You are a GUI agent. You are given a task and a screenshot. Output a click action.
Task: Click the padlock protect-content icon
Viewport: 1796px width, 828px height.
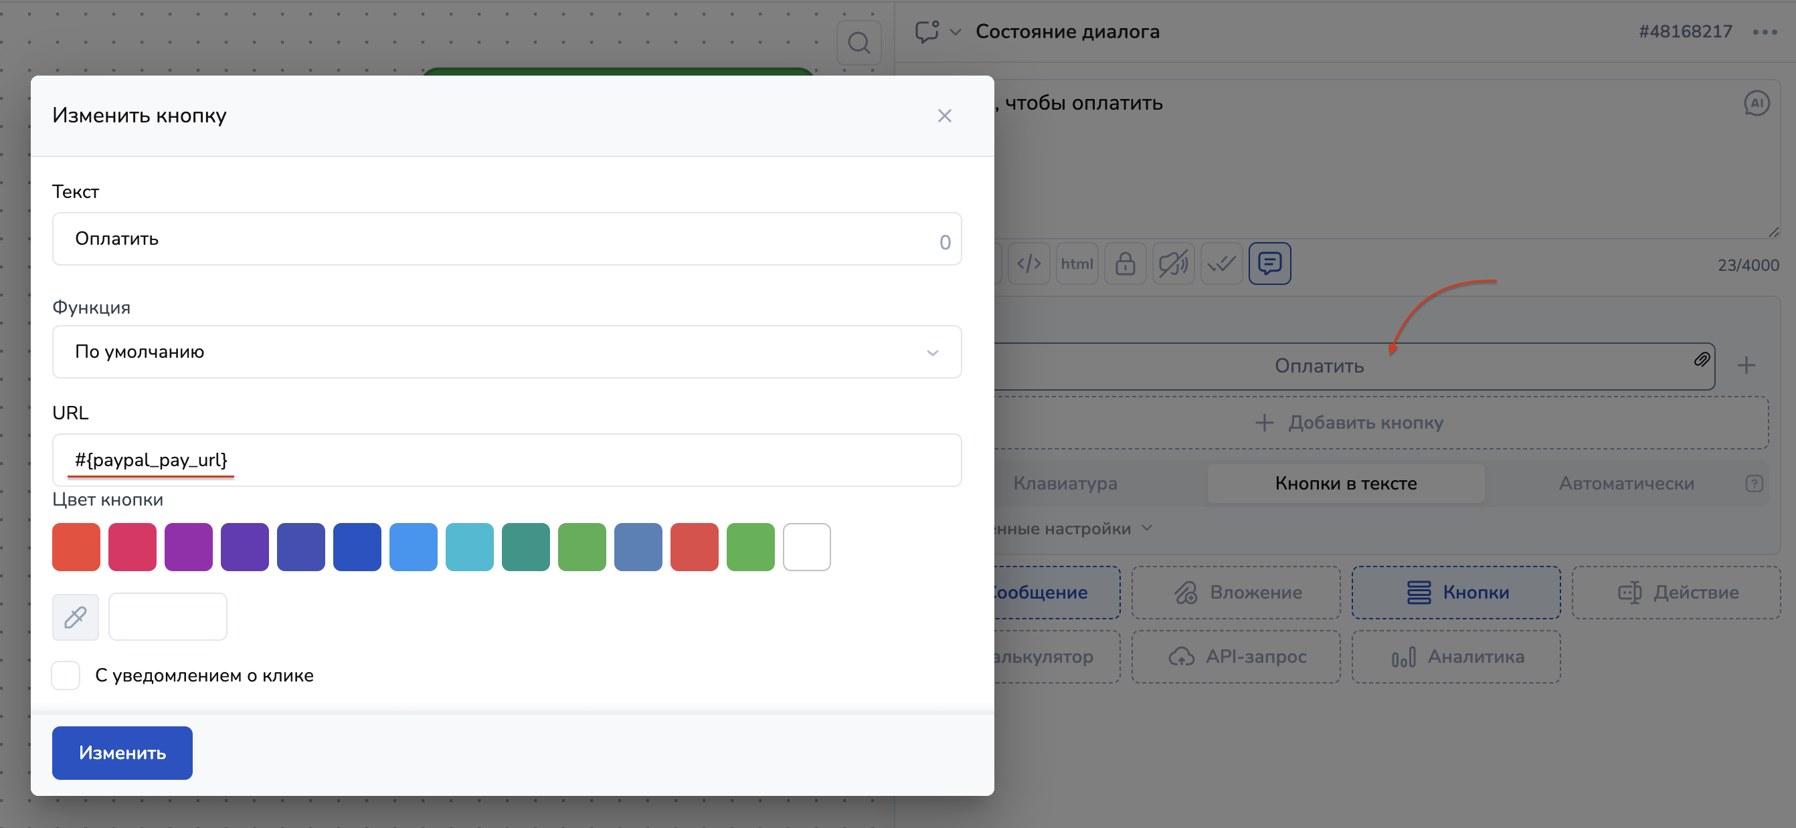click(1125, 264)
